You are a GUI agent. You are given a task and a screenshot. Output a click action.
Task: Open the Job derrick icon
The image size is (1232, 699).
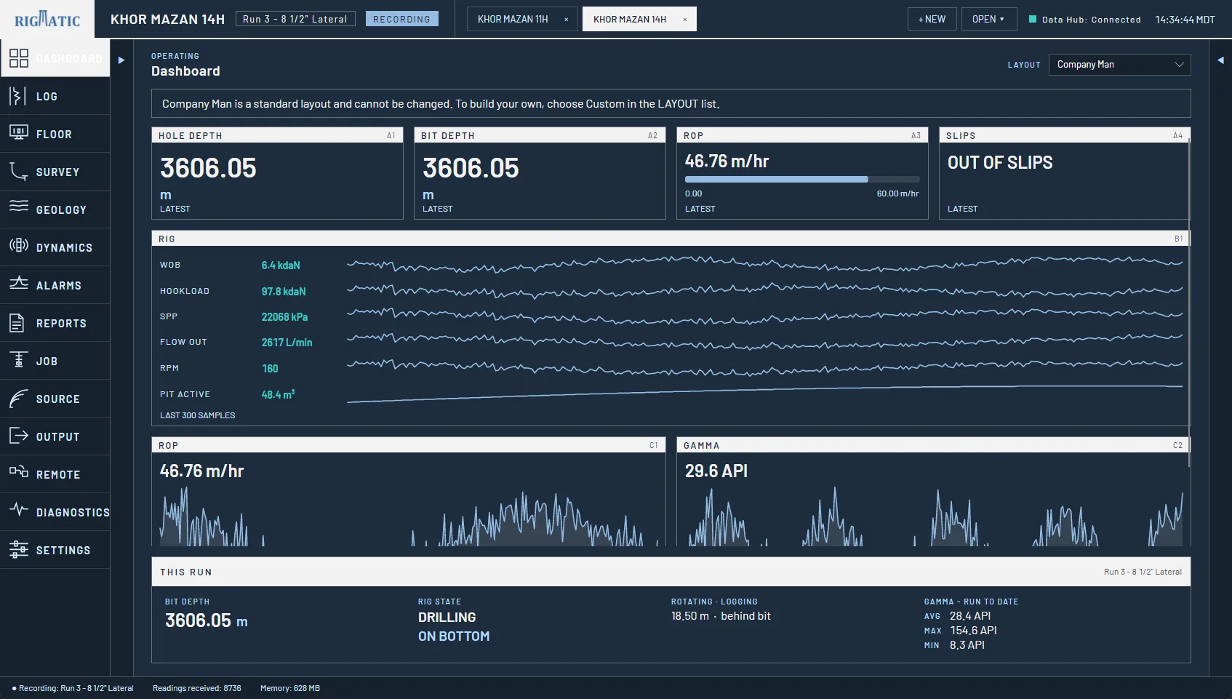(x=19, y=360)
